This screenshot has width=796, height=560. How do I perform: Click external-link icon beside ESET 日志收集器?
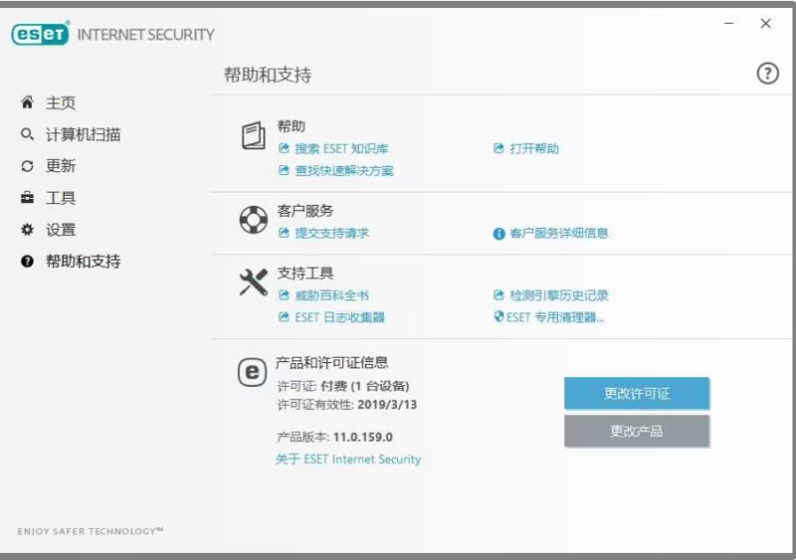pyautogui.click(x=284, y=317)
